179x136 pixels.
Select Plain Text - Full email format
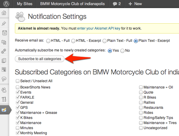pos(105,41)
